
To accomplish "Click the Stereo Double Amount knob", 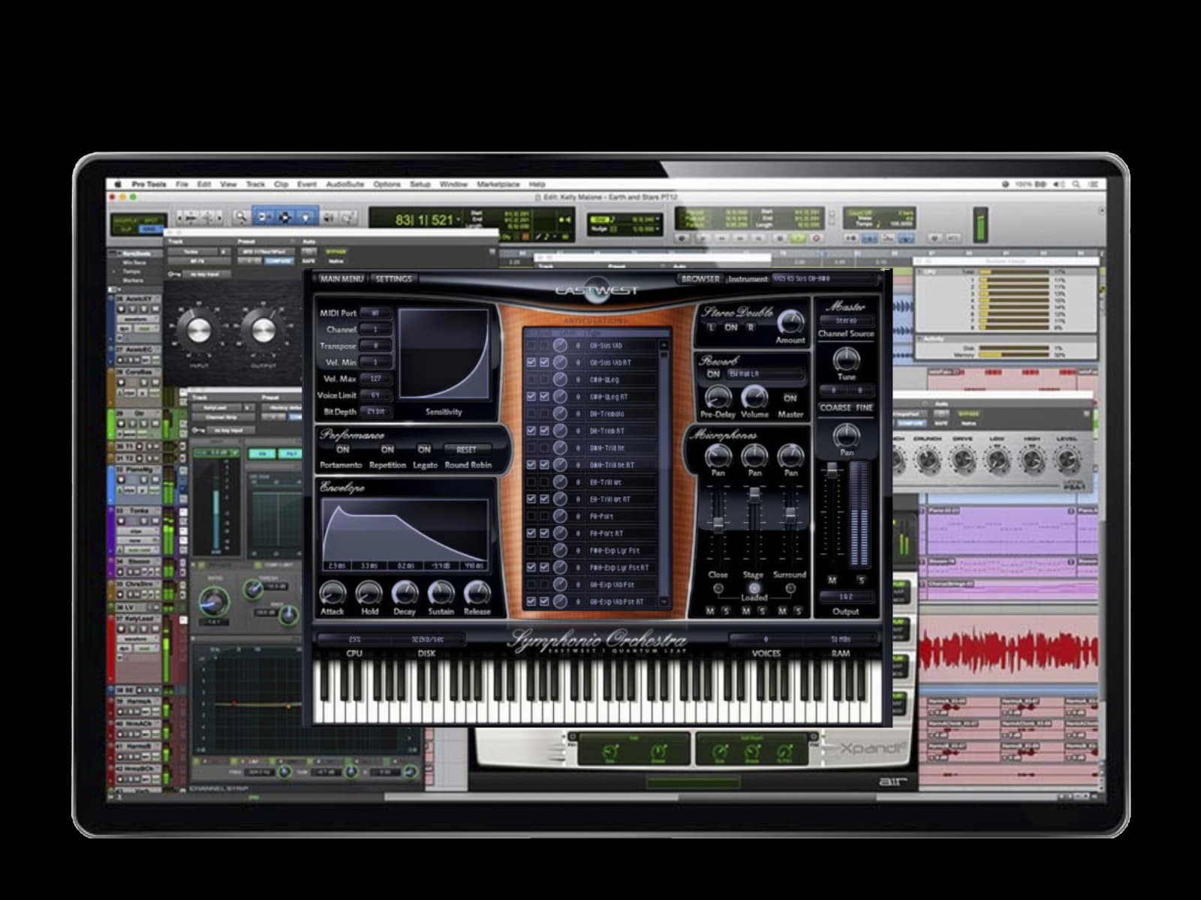I will point(790,322).
